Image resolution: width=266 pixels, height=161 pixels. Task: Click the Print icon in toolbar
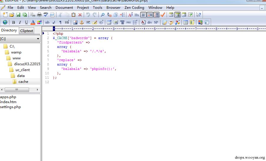39,15
